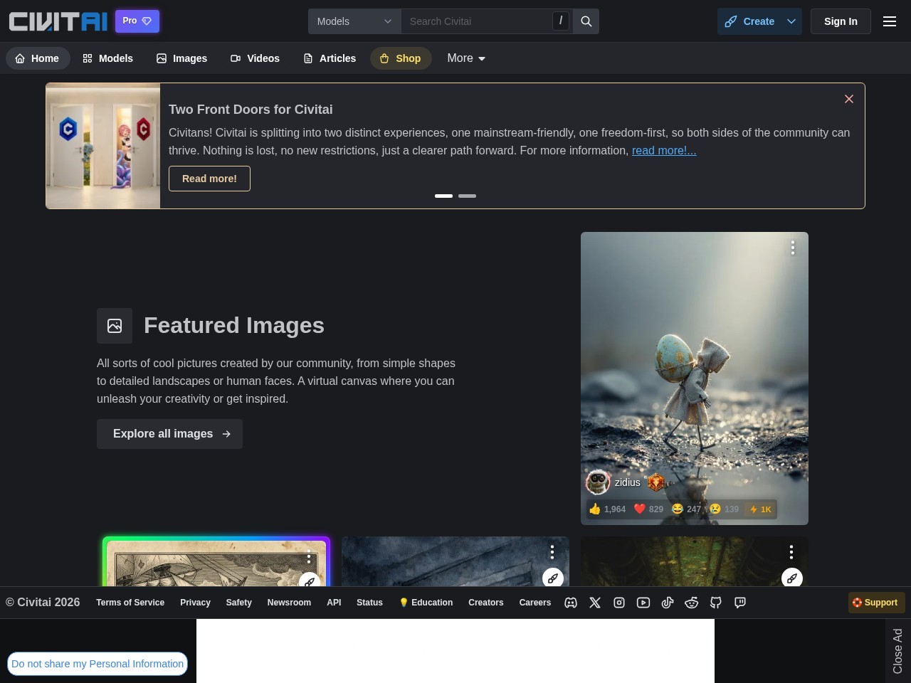The height and width of the screenshot is (683, 911).
Task: Open the Instagram footer icon
Action: pyautogui.click(x=619, y=603)
